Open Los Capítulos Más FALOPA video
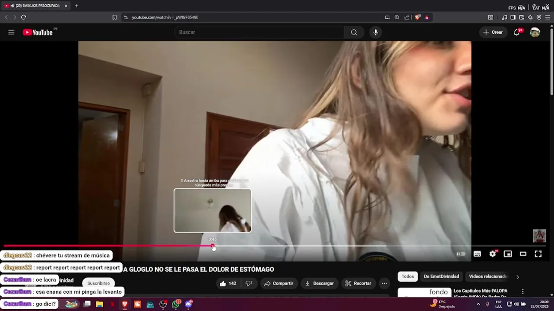The image size is (554, 311). click(x=480, y=294)
